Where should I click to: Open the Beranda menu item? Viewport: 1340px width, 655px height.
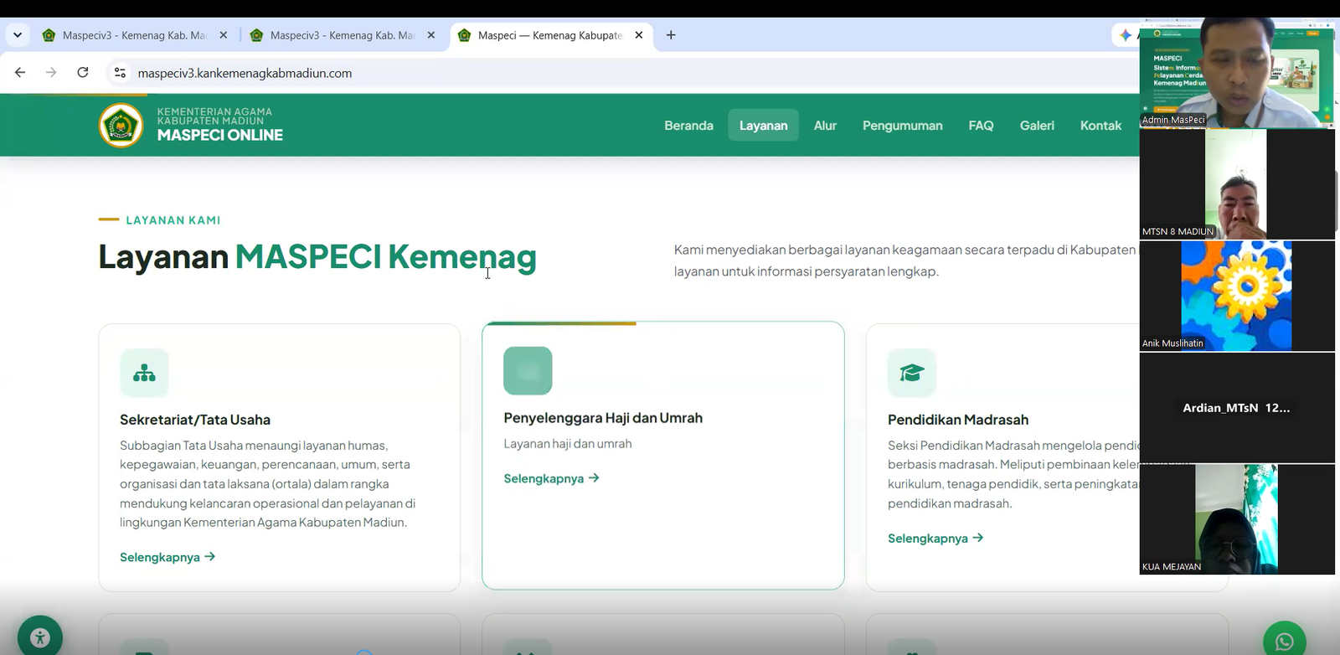coord(688,126)
